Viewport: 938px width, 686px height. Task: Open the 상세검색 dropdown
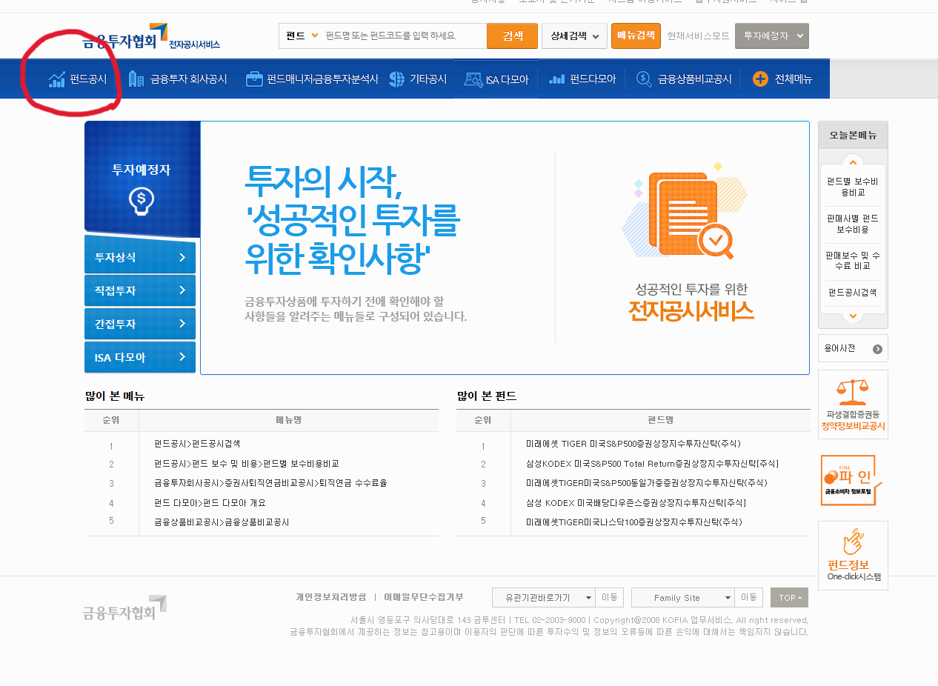tap(574, 36)
